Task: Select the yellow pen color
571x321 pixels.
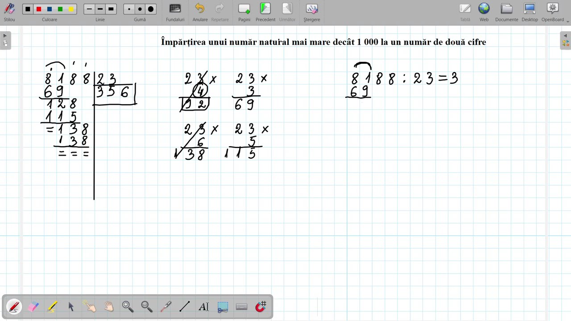Action: pos(71,9)
